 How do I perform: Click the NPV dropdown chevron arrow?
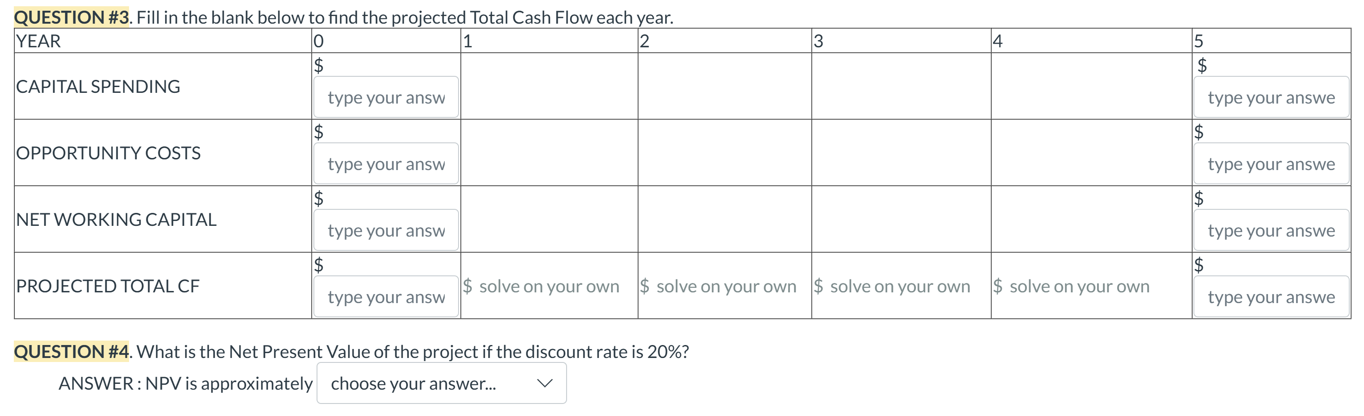click(544, 383)
